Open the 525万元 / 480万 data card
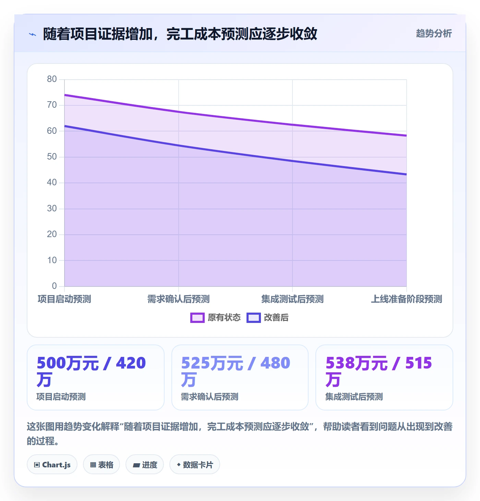Viewport: 480px width, 501px height. 240,377
